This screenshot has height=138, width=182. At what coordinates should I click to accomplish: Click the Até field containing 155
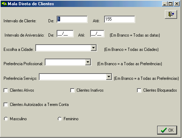click(119, 19)
